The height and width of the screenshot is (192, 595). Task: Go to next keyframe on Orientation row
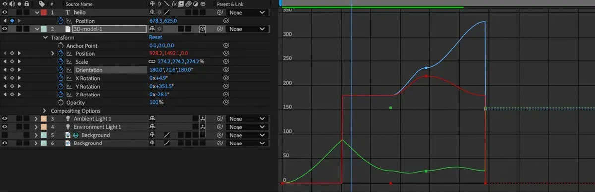[x=19, y=70]
